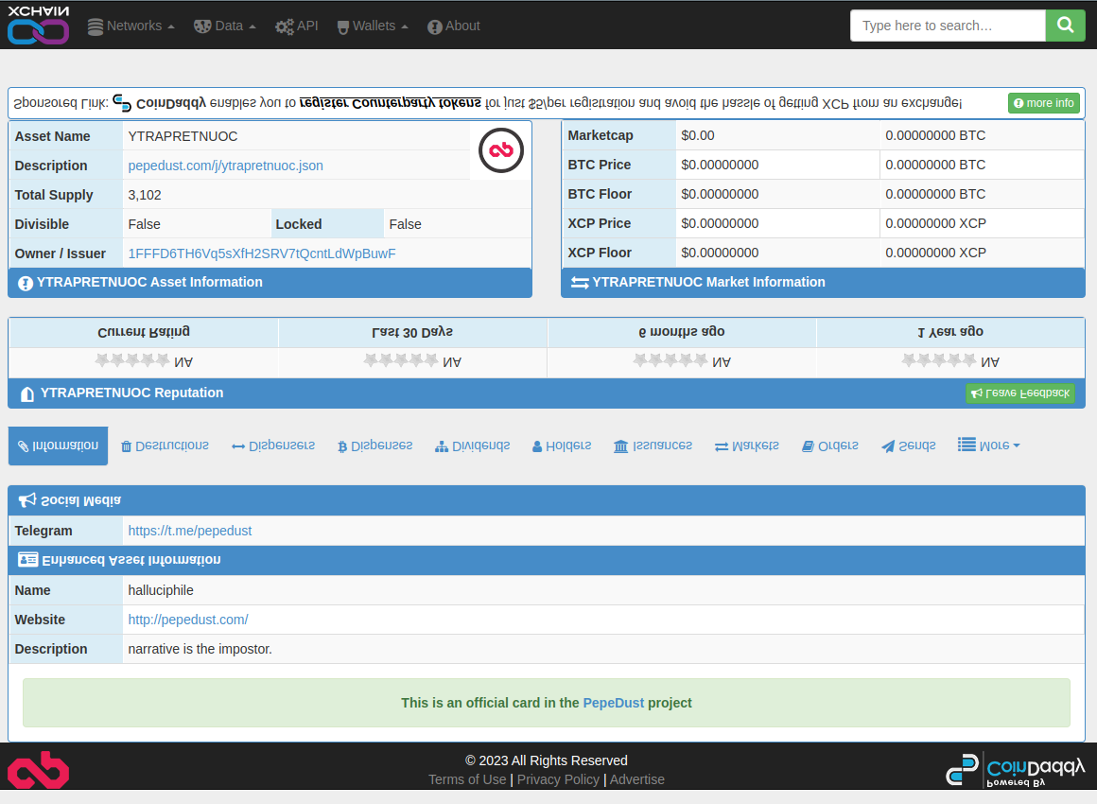Click the green search magnifier button

point(1065,26)
